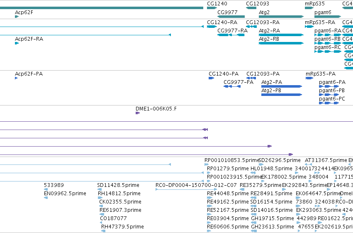Click the mRpS35-PA protein label
Image resolution: width=353 pixels, height=233 pixels.
321,74
